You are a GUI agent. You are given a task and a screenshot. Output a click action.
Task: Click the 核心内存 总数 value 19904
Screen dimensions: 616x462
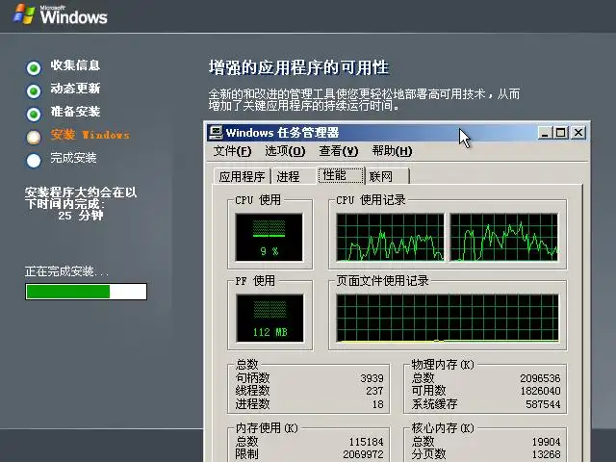pos(546,442)
